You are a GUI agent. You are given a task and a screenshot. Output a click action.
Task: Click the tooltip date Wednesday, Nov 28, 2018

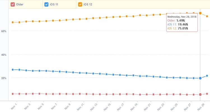point(182,17)
